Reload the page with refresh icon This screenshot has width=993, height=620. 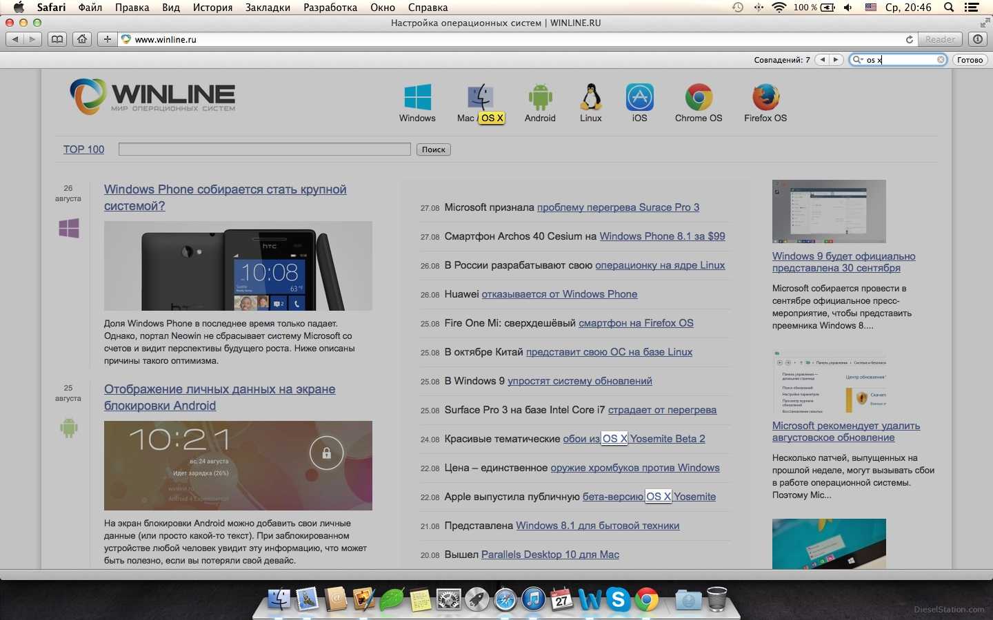pos(909,39)
